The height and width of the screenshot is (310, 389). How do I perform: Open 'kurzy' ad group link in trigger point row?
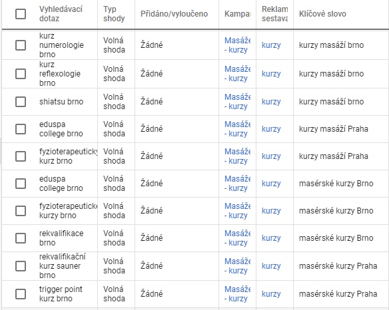[x=271, y=294]
